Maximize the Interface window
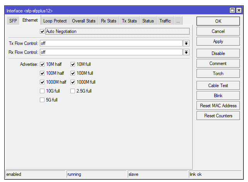The height and width of the screenshot is (182, 248). pyautogui.click(x=232, y=10)
